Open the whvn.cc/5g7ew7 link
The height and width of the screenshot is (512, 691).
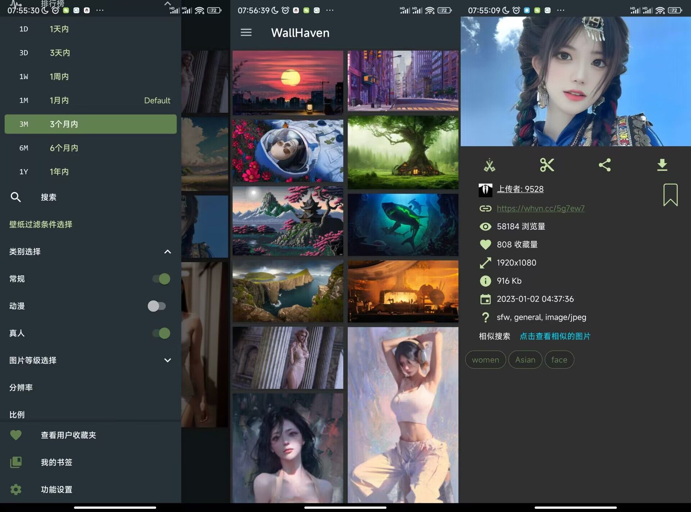(x=540, y=208)
